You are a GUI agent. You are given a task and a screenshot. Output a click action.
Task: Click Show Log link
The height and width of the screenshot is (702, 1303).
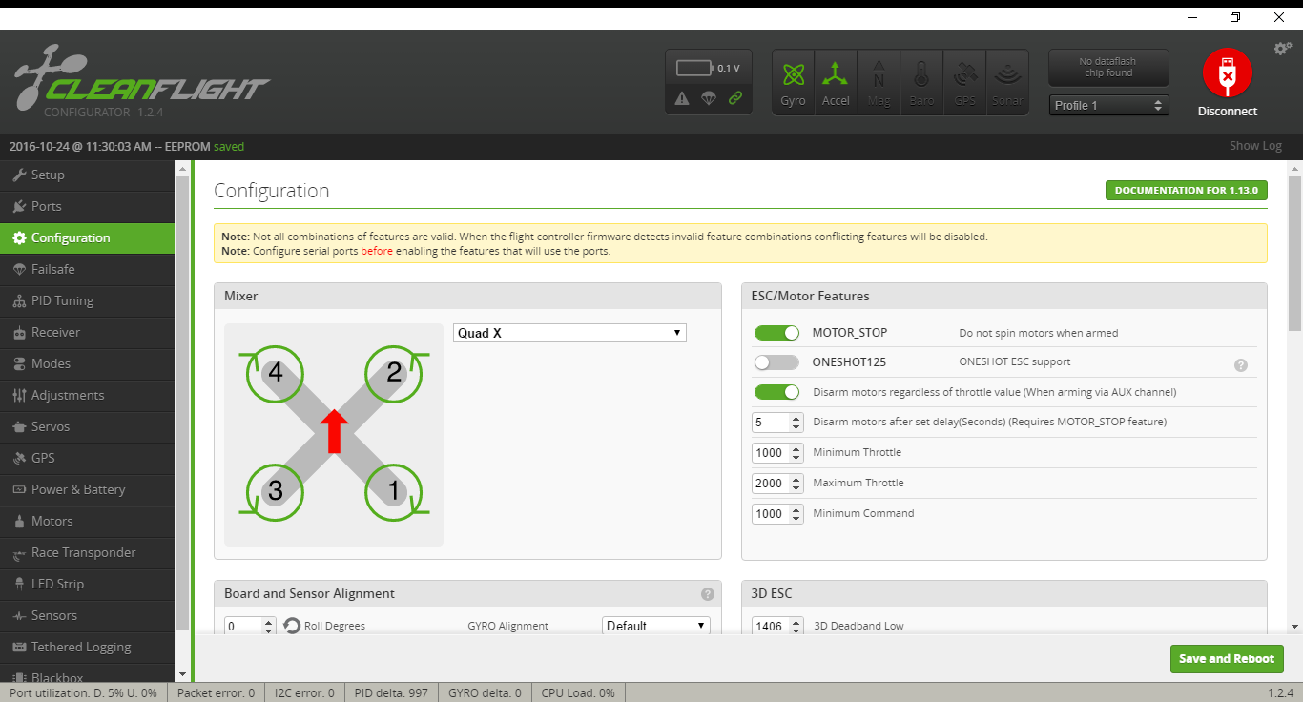[1255, 146]
